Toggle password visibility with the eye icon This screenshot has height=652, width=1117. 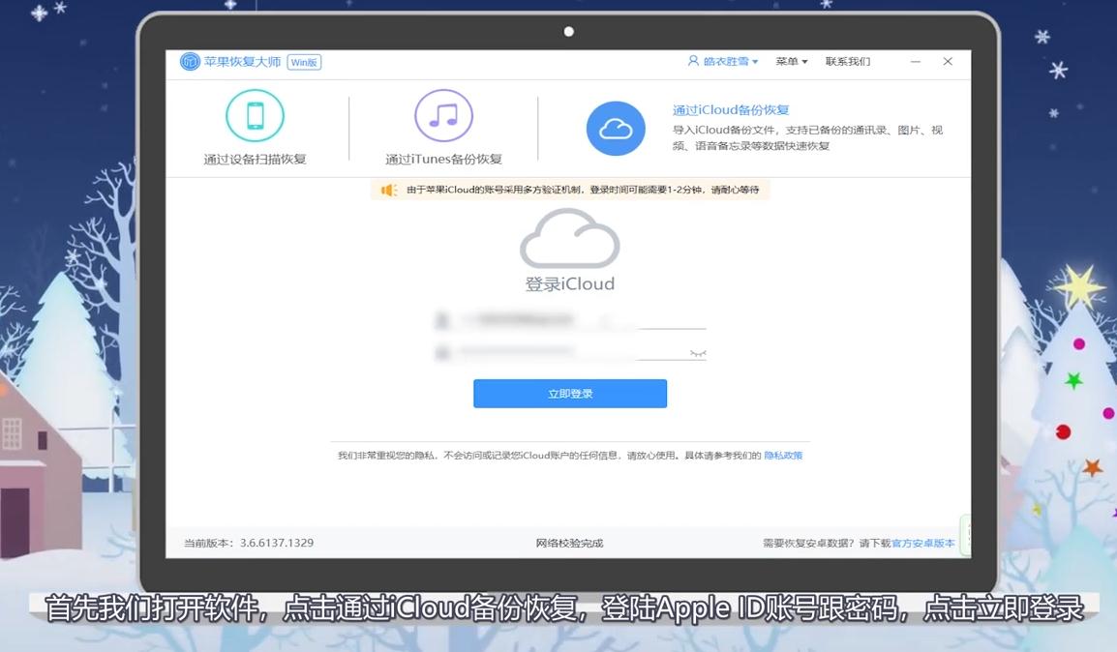coord(698,353)
